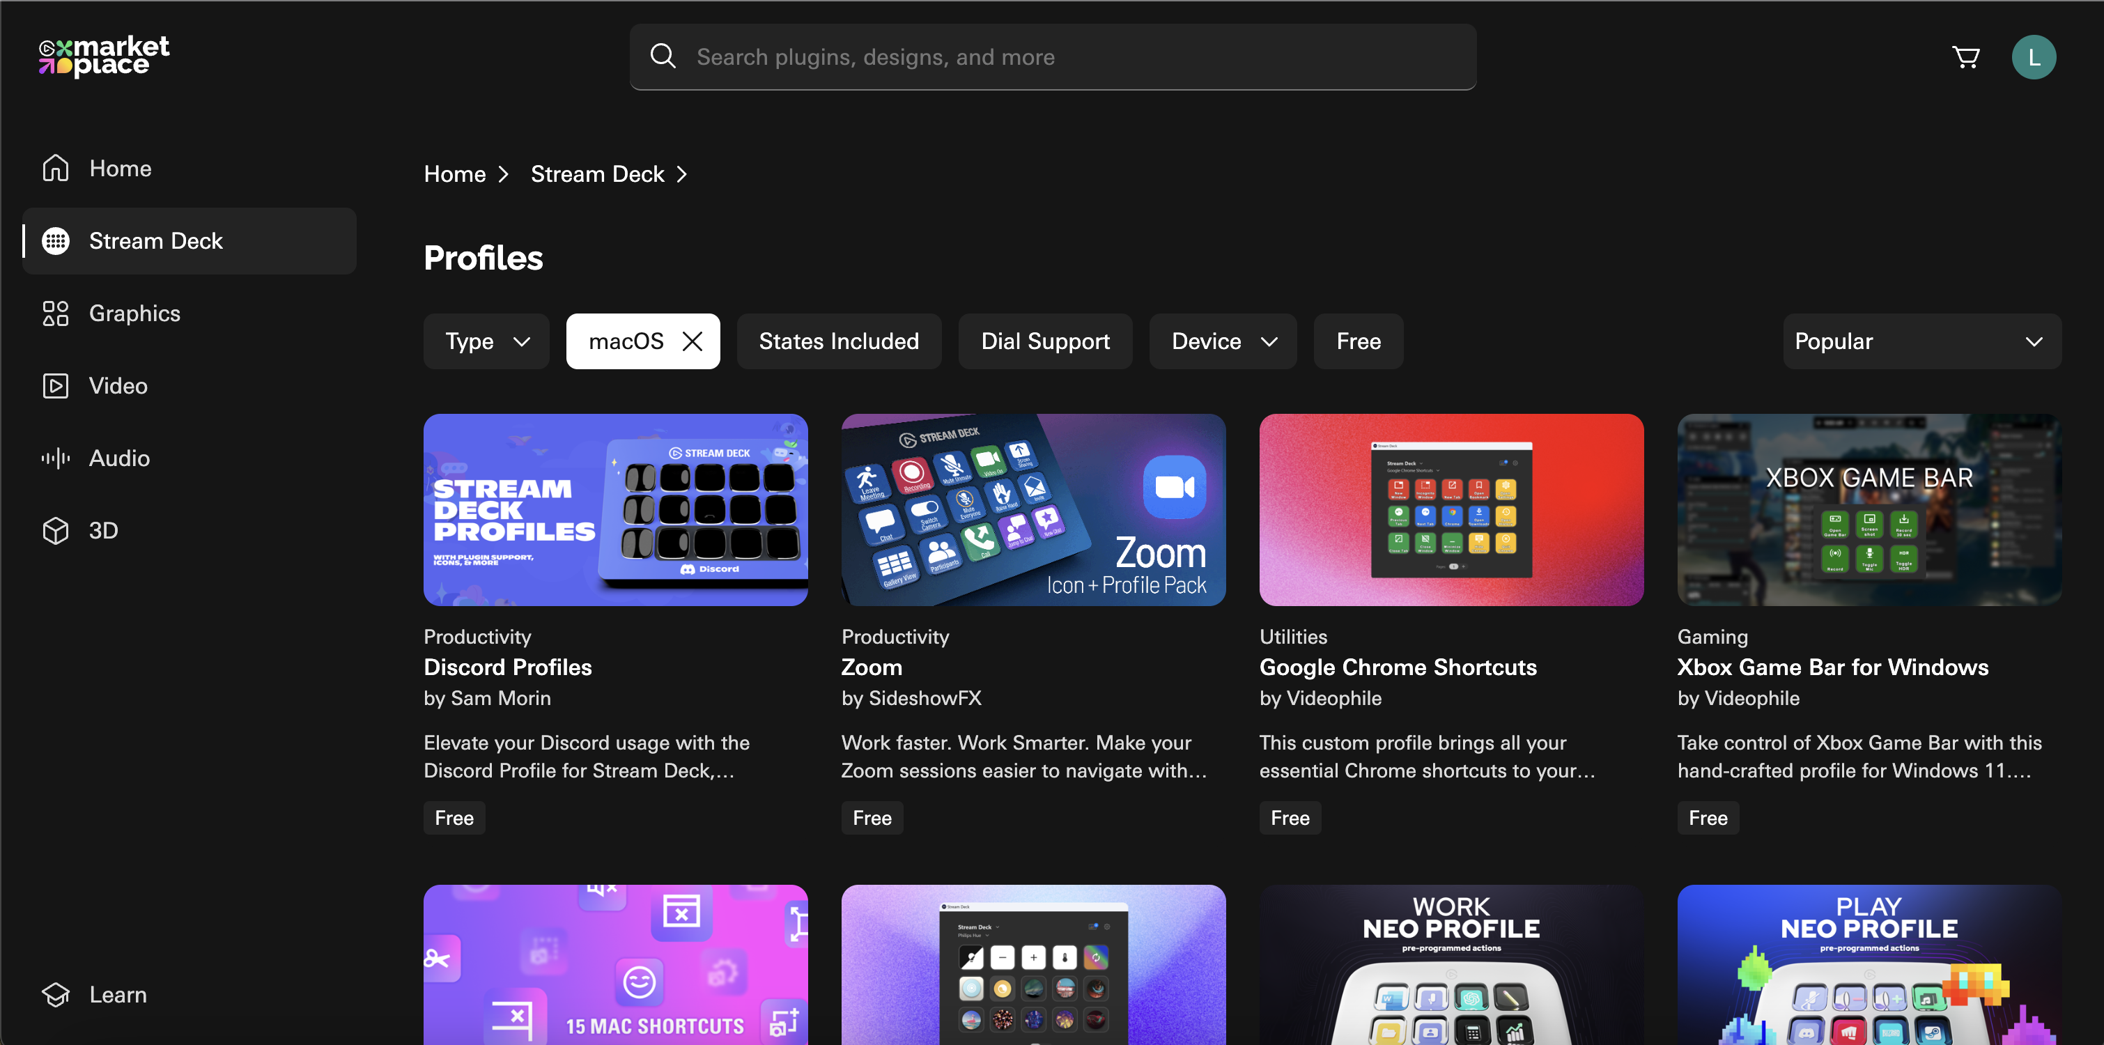Viewport: 2104px width, 1045px height.
Task: Open Google Chrome Shortcuts thumbnail
Action: click(x=1451, y=509)
